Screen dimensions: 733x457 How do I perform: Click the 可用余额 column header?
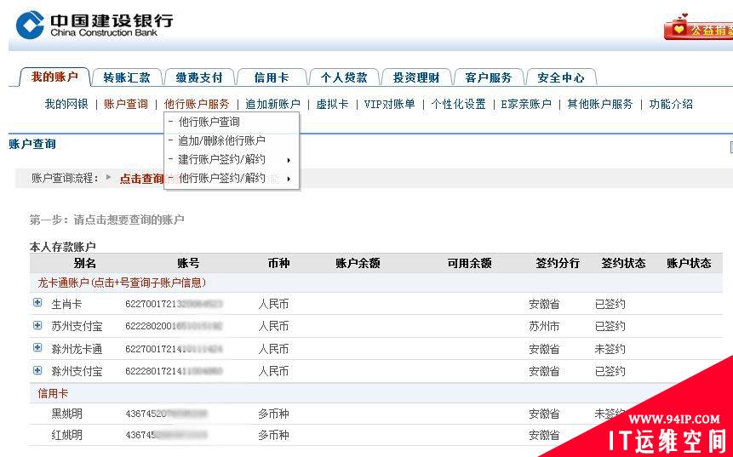click(469, 263)
